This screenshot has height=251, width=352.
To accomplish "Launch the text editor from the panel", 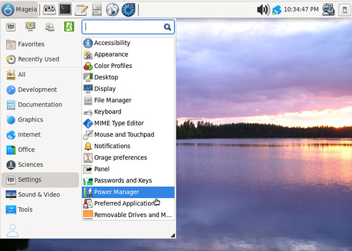I will tap(81, 10).
